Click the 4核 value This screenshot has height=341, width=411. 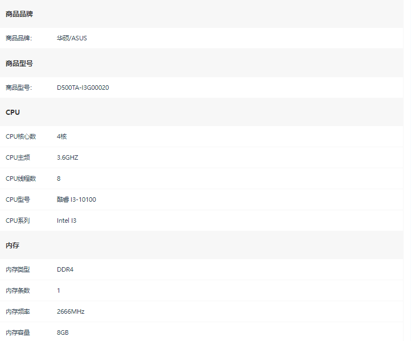coord(62,136)
